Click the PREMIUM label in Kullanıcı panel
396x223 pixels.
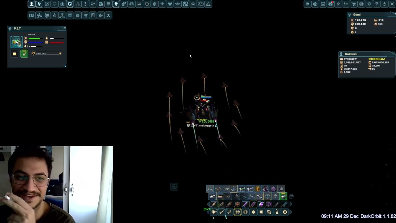tap(377, 59)
